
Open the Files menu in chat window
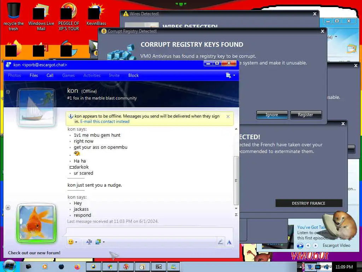point(34,75)
